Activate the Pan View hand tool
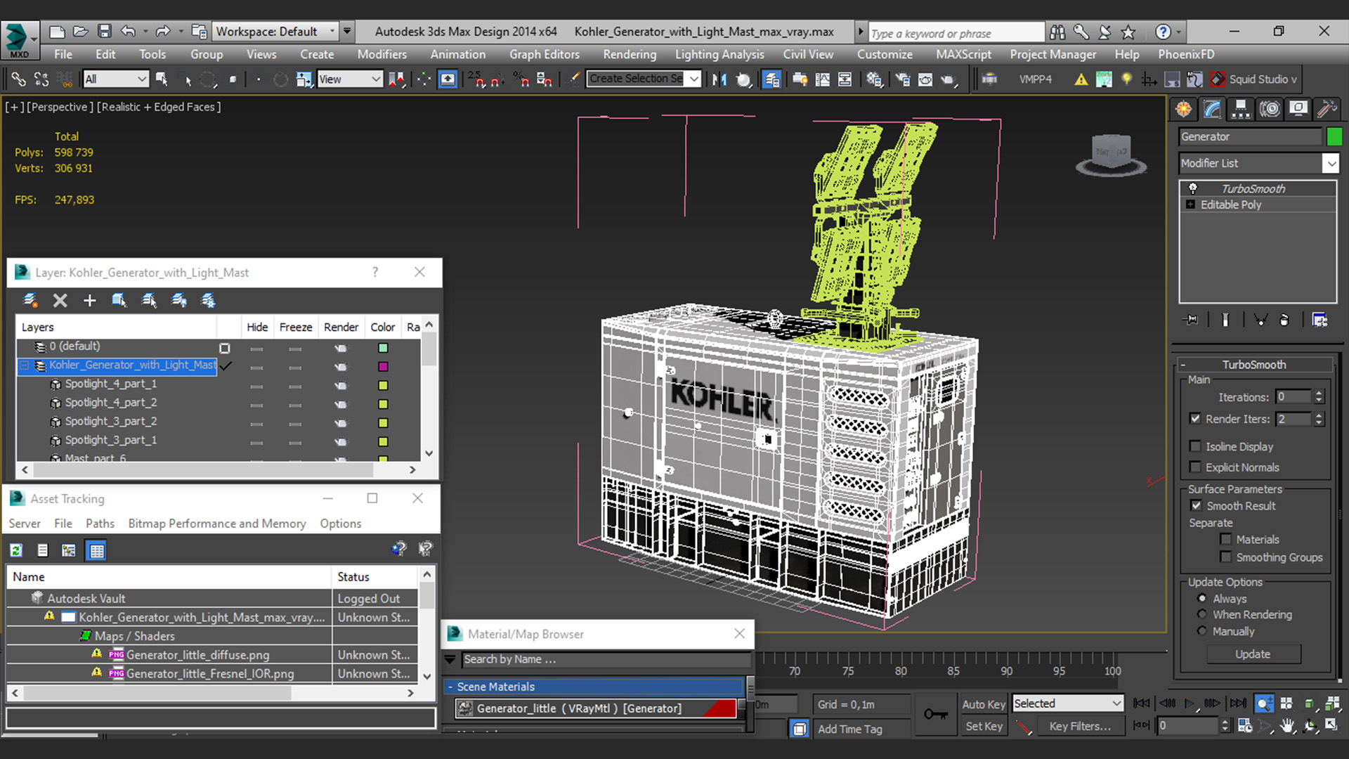Screen dimensions: 1349x759 (1287, 726)
